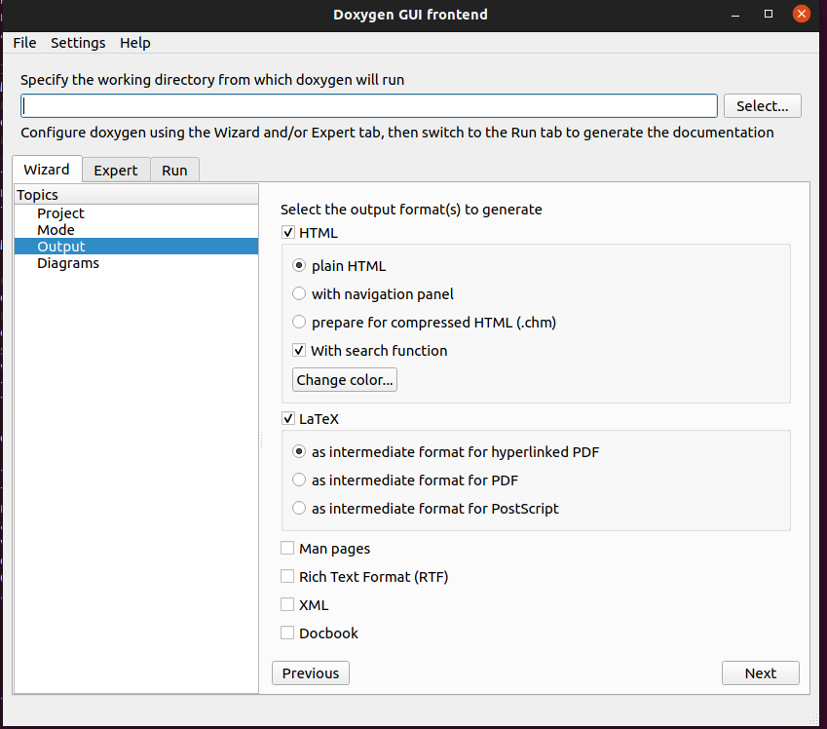
Task: Click the working directory input field
Action: coord(368,106)
